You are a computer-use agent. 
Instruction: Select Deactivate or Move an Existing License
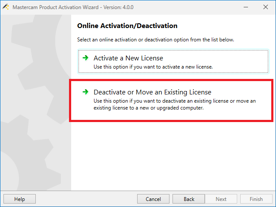click(x=152, y=92)
